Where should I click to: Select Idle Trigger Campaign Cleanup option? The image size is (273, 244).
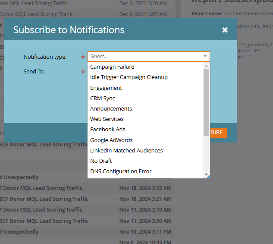pos(145,77)
